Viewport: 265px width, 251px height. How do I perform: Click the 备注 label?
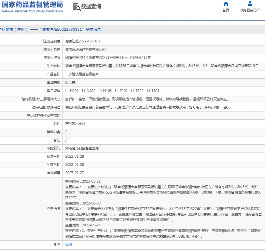tap(57, 140)
